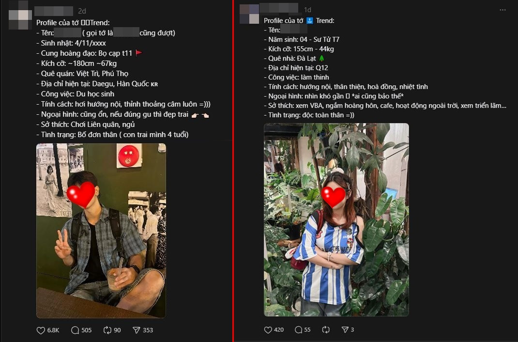The height and width of the screenshot is (342, 518).
Task: Click the share icon showing 3 shares
Action: [345, 330]
